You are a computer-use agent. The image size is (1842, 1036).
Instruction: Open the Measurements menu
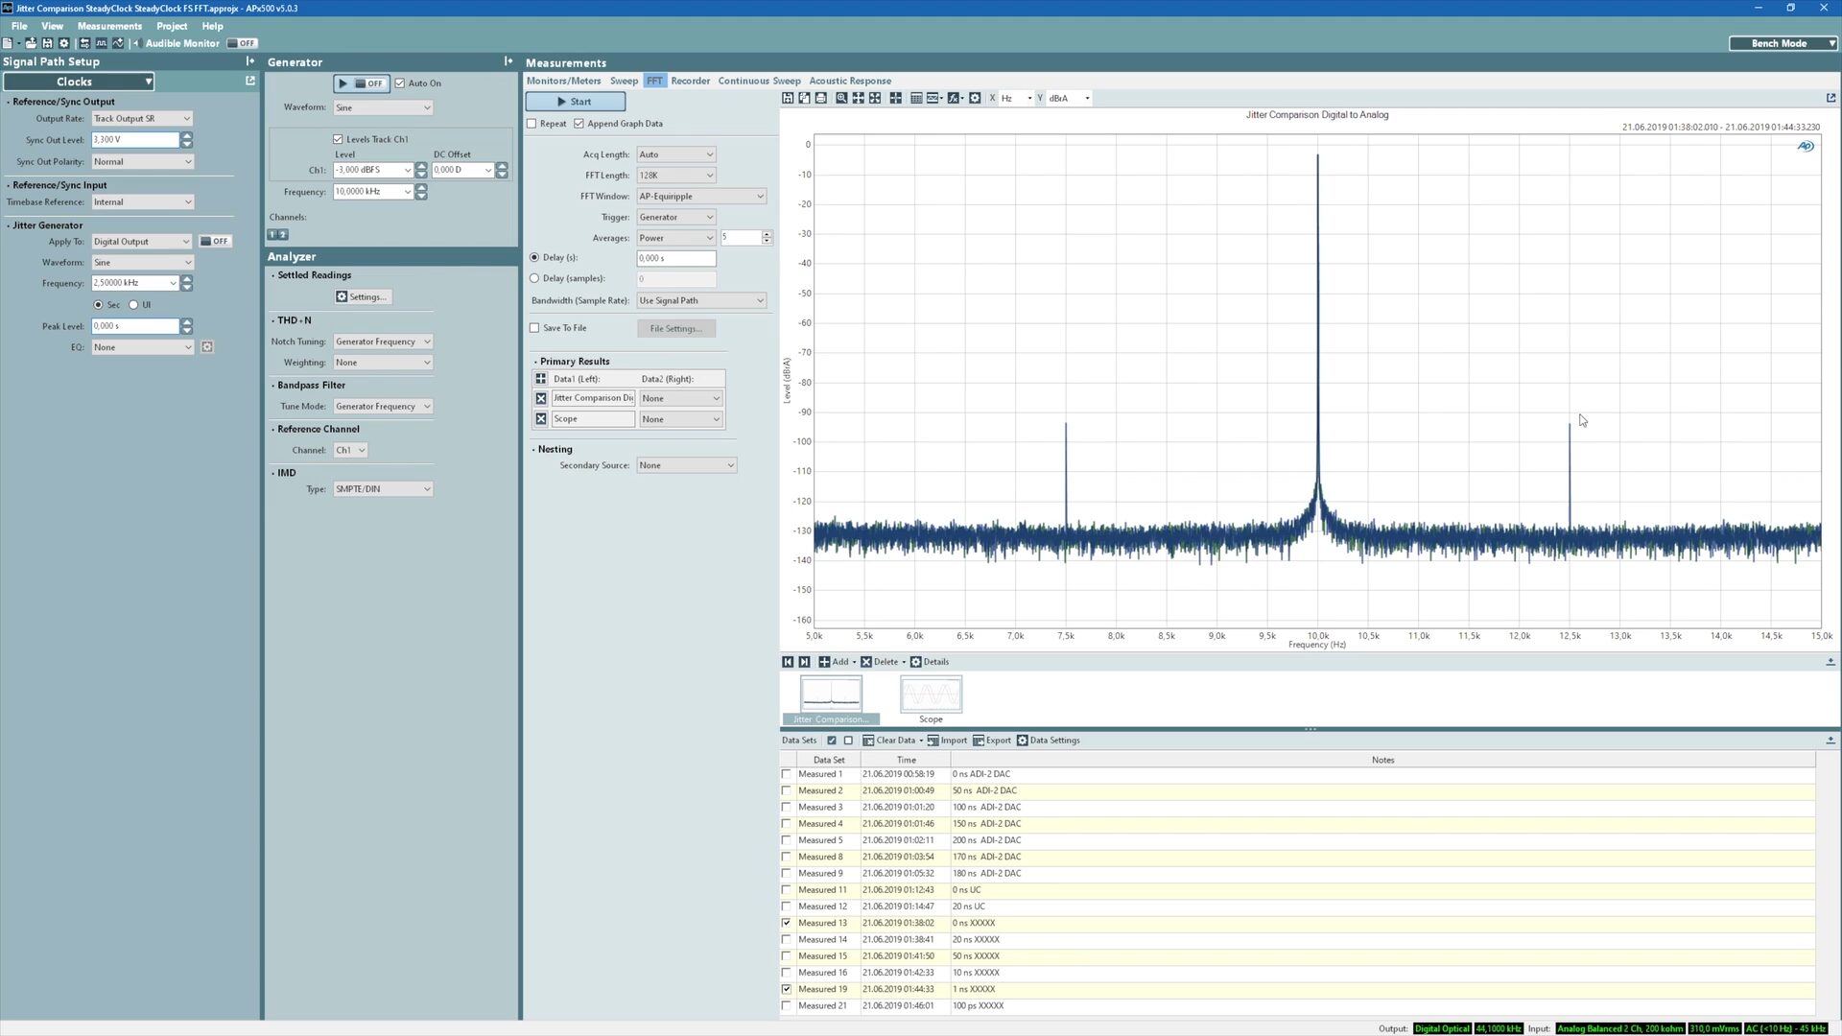(x=109, y=26)
